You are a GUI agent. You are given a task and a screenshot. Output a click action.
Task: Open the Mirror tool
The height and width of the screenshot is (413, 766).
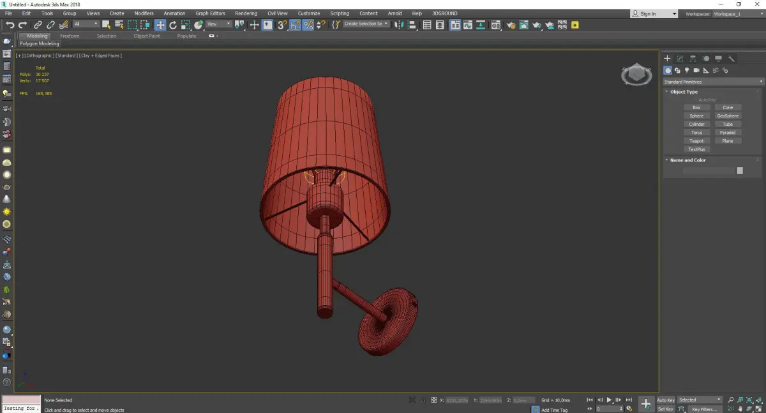(399, 25)
